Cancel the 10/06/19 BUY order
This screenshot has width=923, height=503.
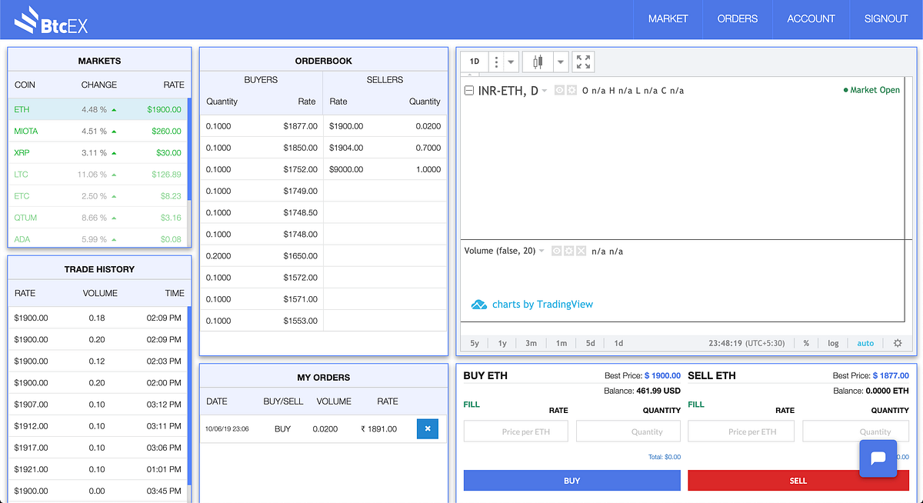427,429
